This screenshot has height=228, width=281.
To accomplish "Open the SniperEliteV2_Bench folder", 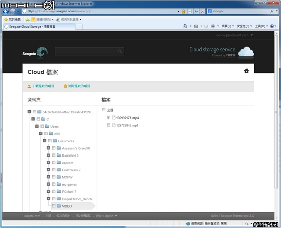I will [78, 199].
